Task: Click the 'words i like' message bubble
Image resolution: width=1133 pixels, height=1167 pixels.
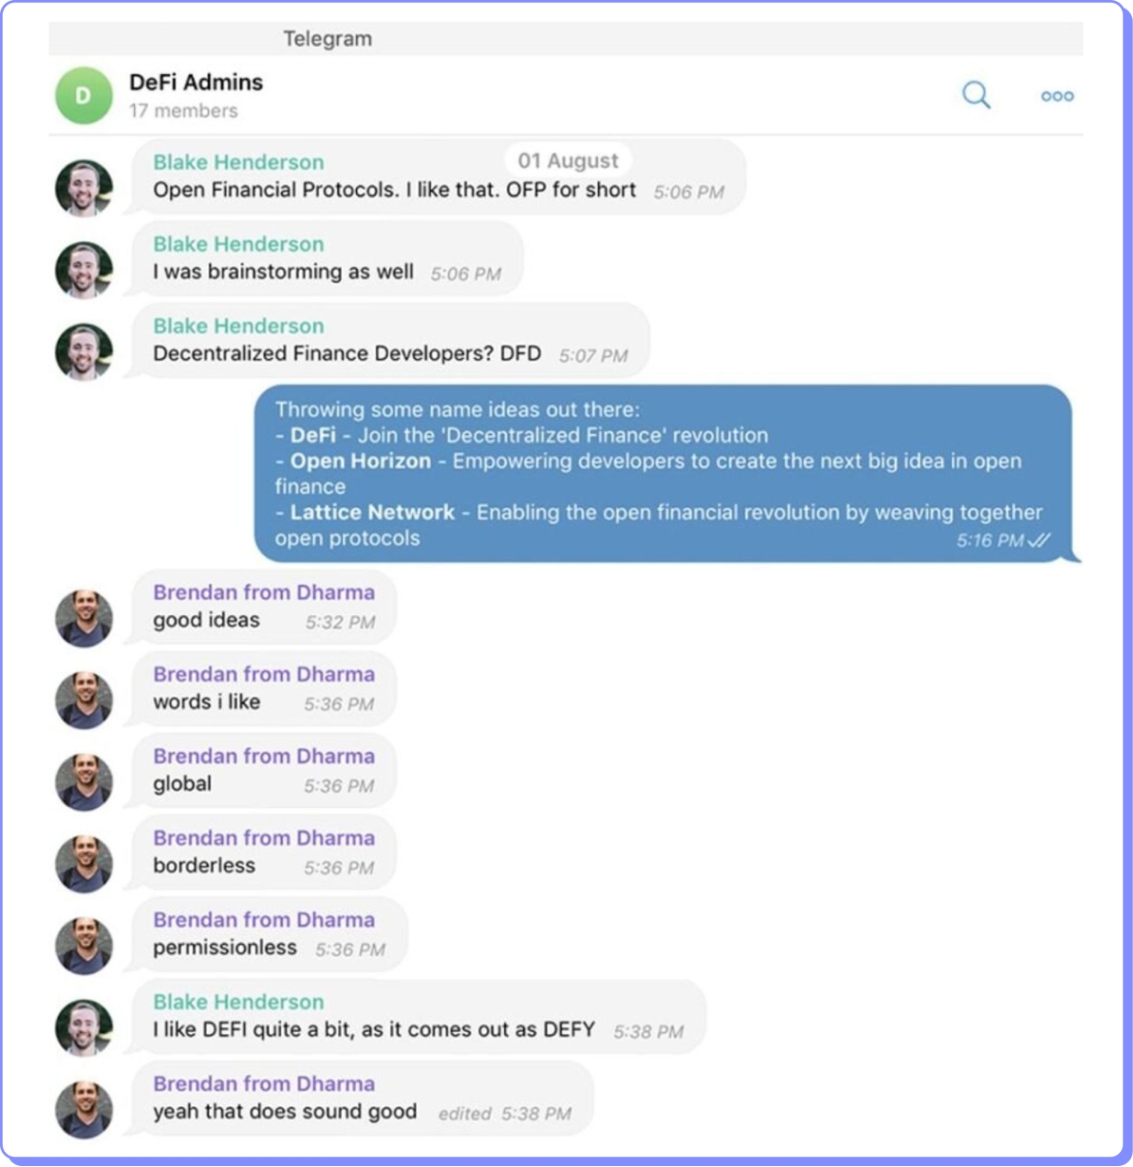Action: click(263, 688)
